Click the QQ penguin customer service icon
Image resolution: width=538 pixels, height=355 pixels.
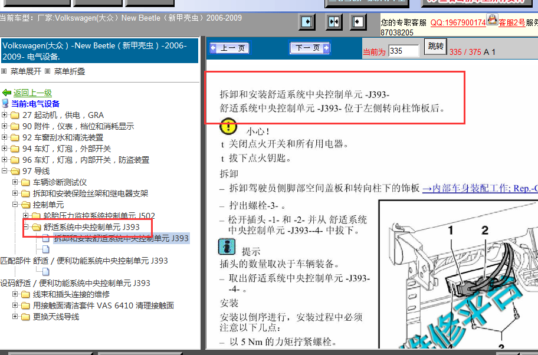(493, 19)
